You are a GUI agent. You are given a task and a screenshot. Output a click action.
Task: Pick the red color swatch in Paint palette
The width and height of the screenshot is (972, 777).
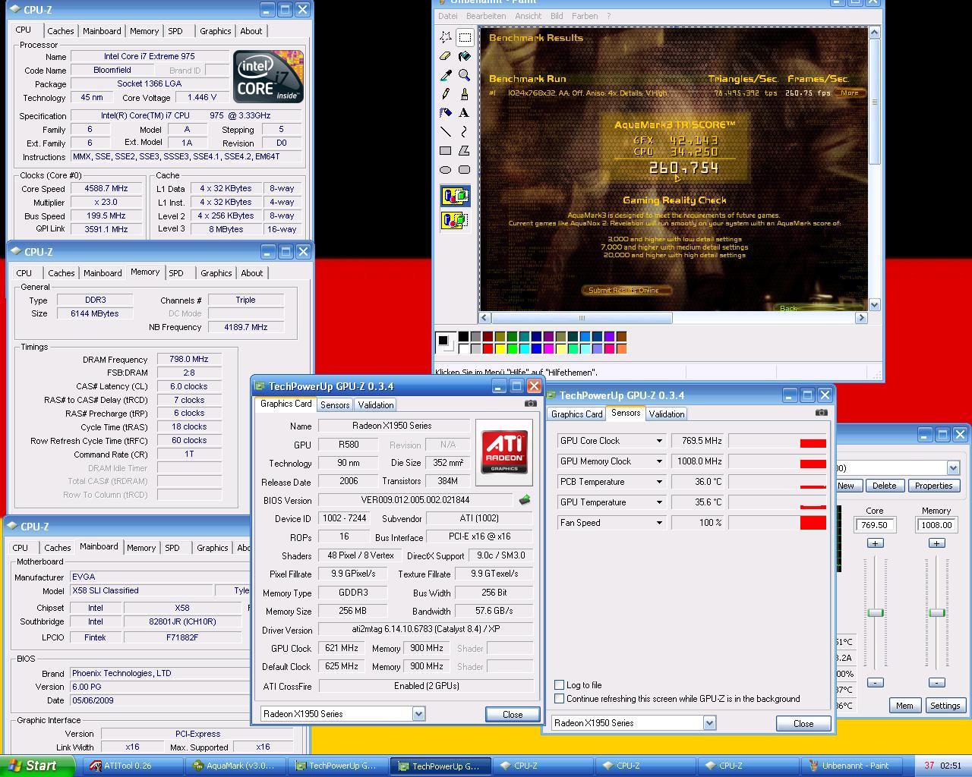pos(488,348)
